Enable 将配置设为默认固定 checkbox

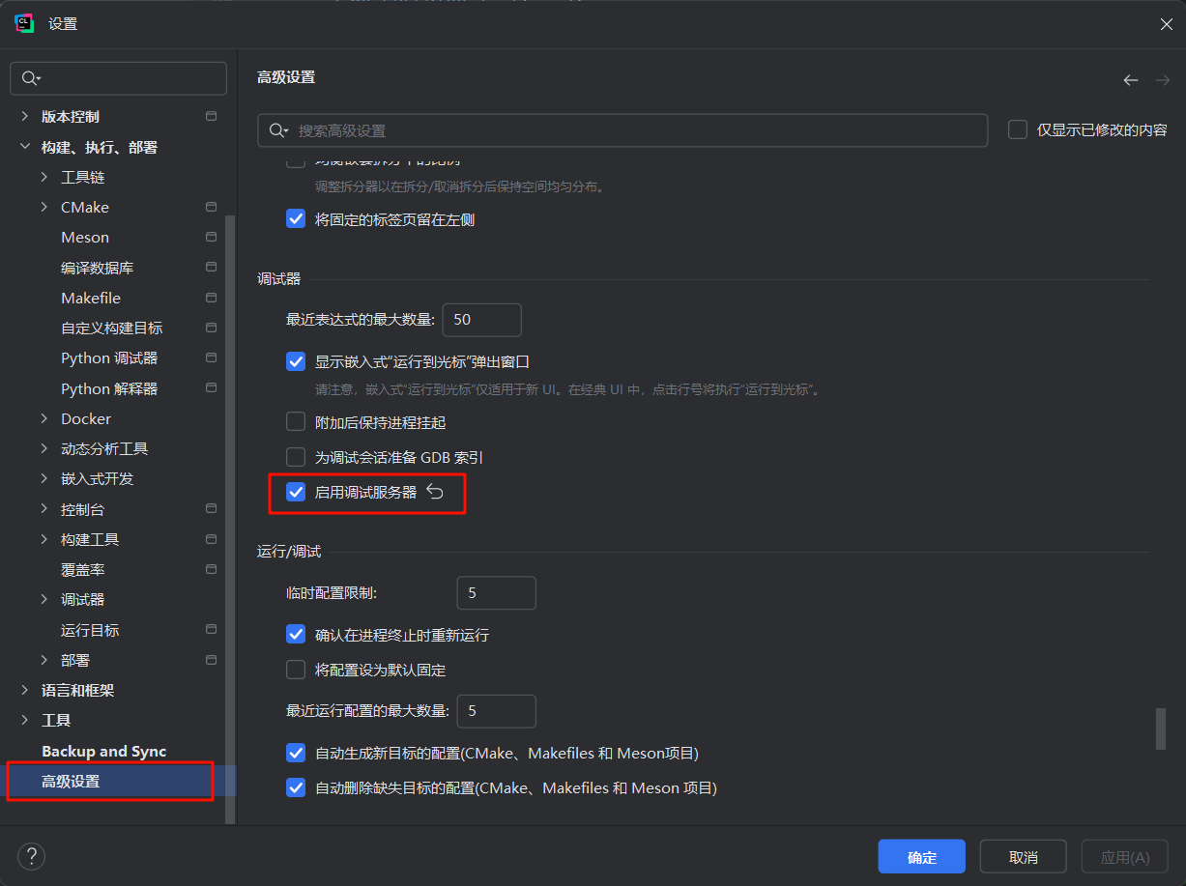click(296, 670)
